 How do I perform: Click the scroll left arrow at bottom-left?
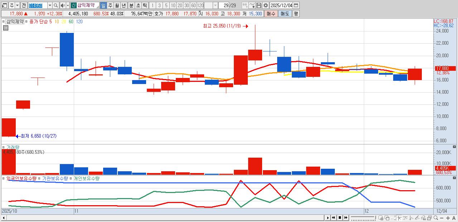pos(4,218)
